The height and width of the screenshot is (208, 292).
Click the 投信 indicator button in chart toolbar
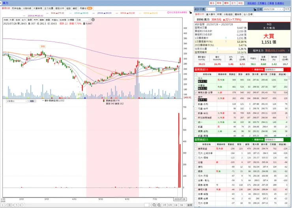pyautogui.click(x=18, y=20)
